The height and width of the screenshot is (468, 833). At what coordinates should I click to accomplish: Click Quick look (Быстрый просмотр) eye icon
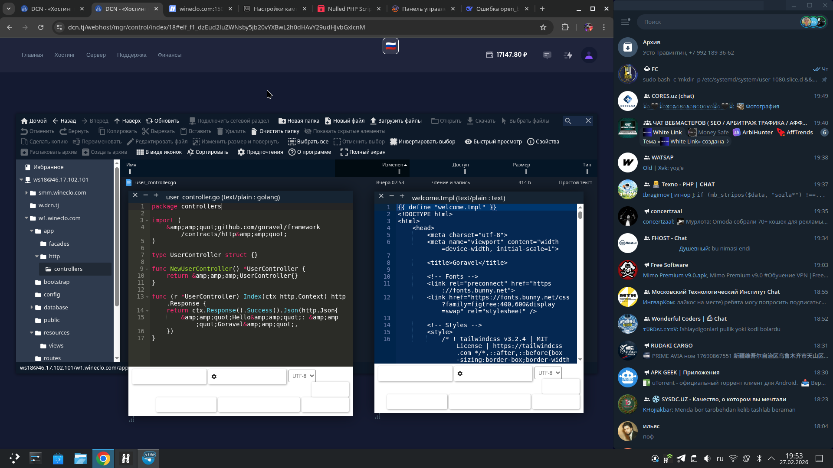click(x=468, y=142)
